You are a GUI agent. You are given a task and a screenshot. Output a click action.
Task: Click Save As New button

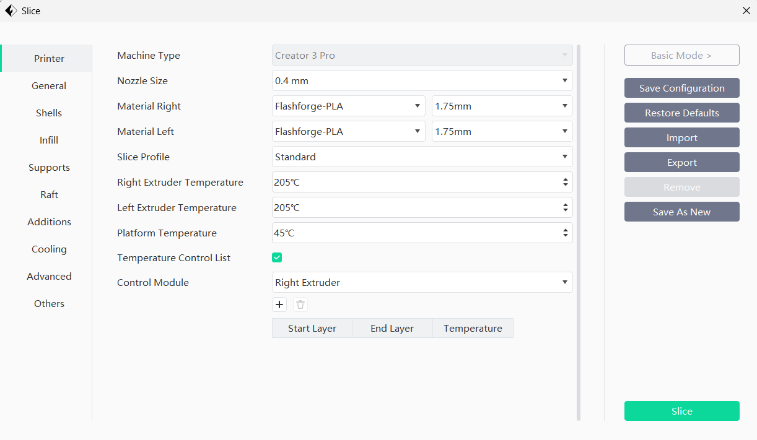pyautogui.click(x=681, y=212)
